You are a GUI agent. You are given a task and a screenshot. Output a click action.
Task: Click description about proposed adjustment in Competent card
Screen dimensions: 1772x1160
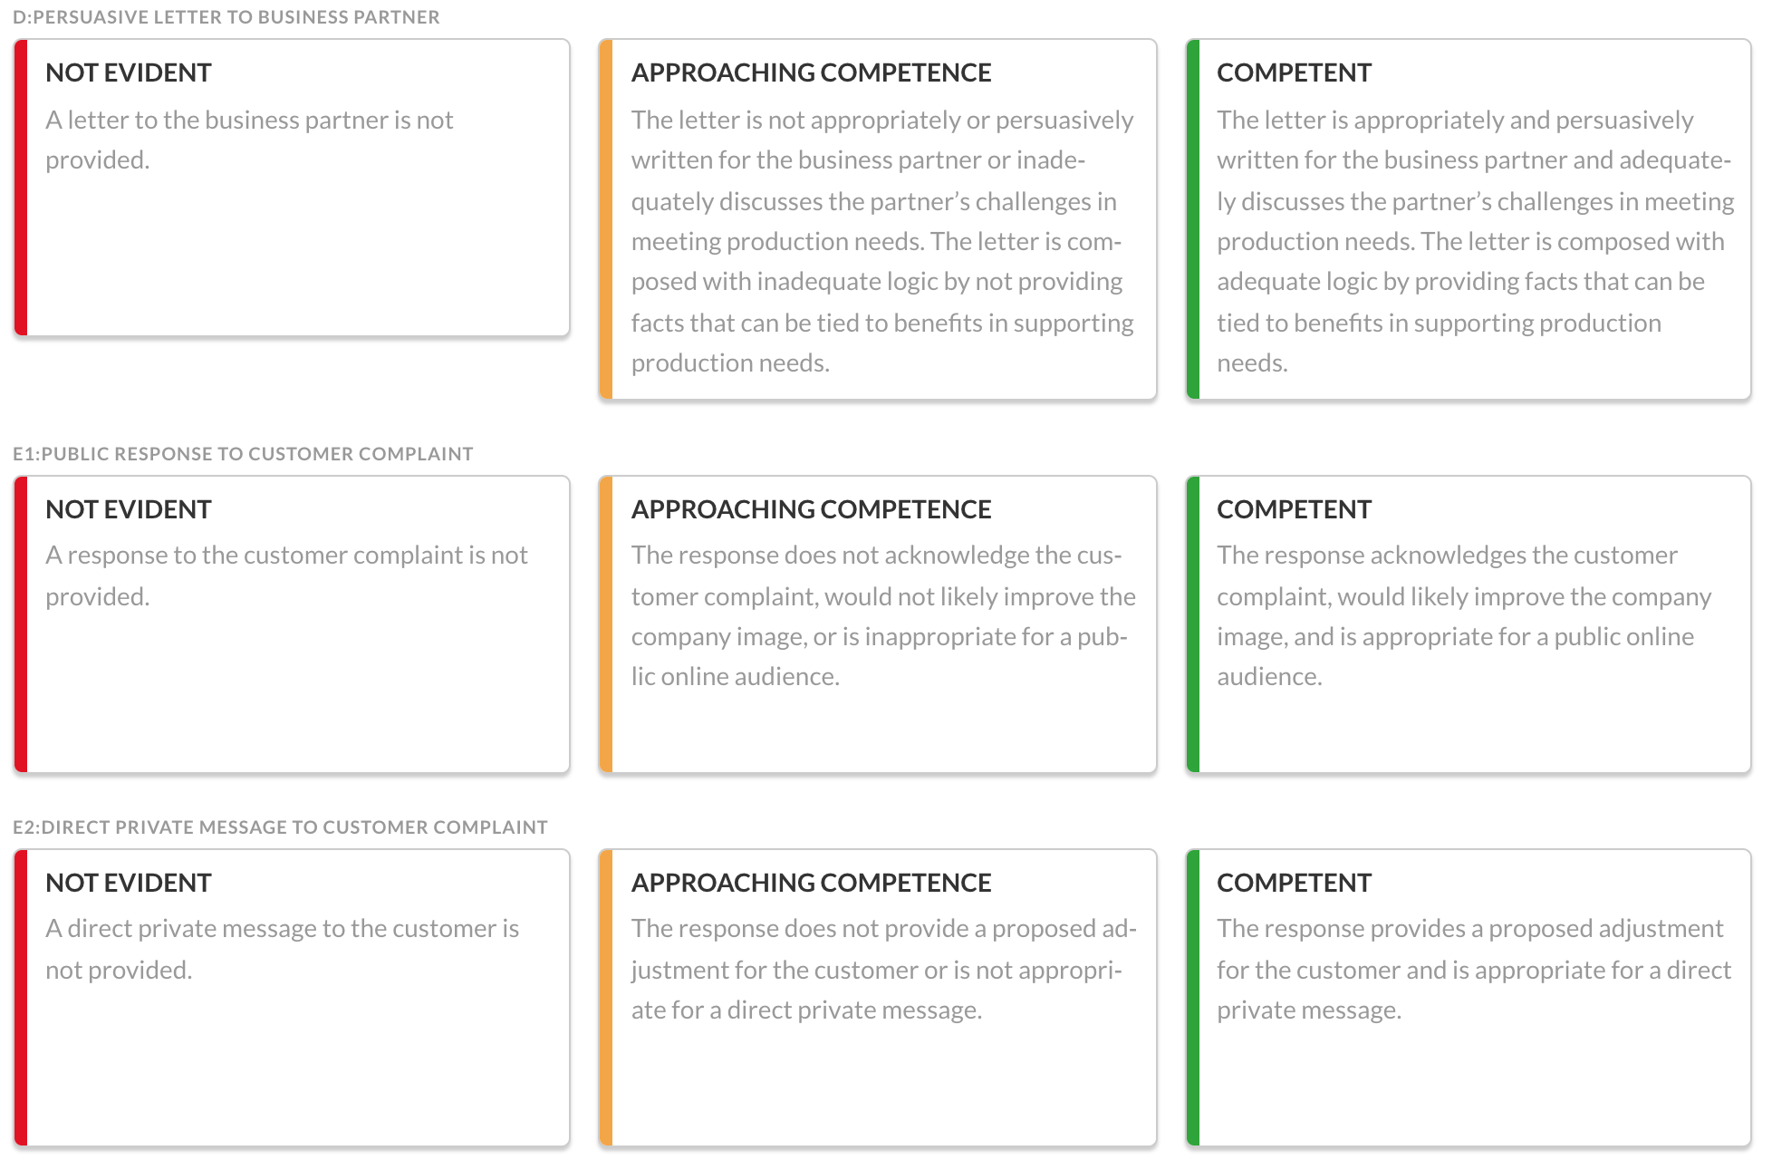(x=1474, y=969)
